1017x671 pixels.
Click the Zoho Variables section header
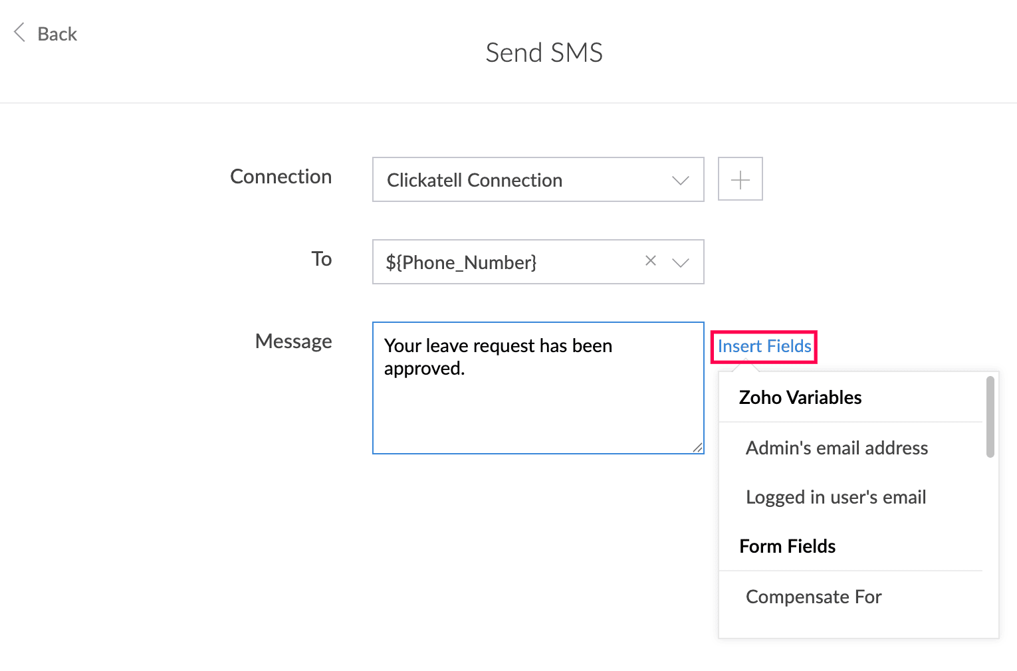point(800,397)
